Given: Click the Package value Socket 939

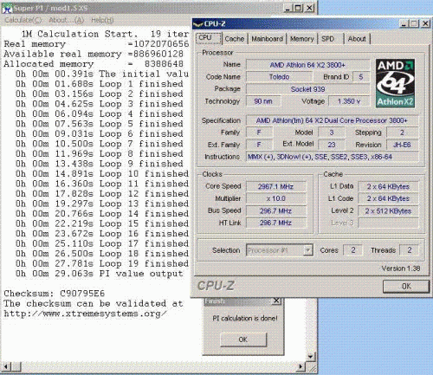Looking at the screenshot, I should (x=307, y=89).
